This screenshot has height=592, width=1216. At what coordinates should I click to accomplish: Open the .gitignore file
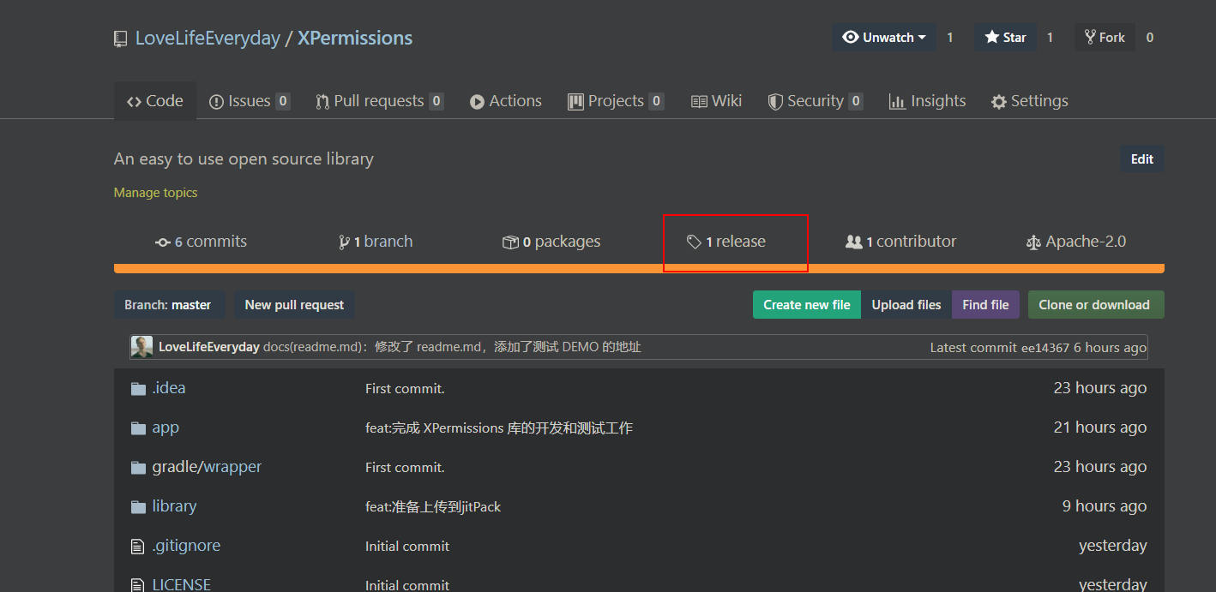(186, 547)
